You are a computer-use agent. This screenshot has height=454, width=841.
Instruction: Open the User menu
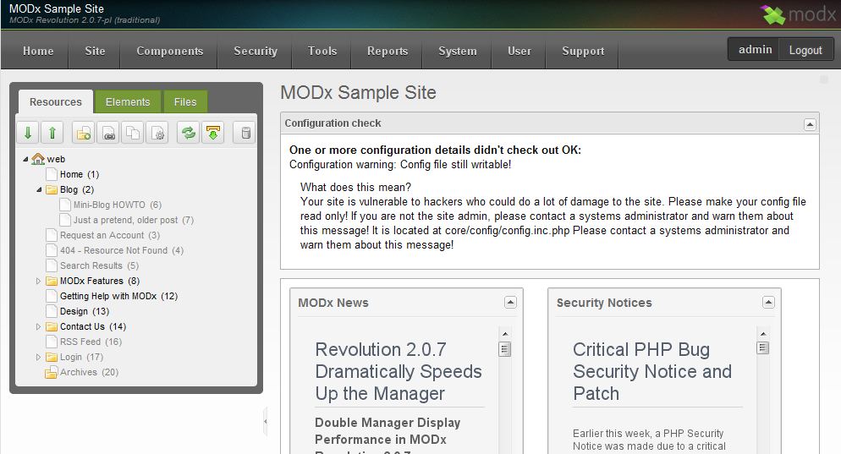pos(519,51)
